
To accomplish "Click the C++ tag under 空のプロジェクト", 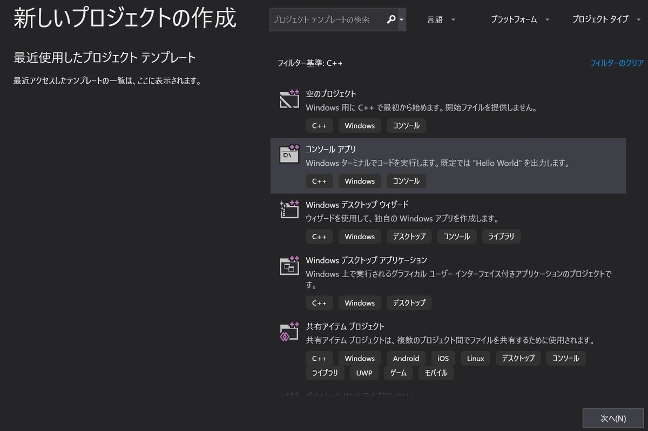I will tap(319, 126).
